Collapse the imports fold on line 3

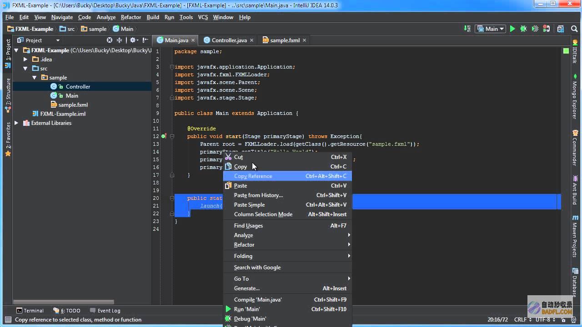(172, 67)
